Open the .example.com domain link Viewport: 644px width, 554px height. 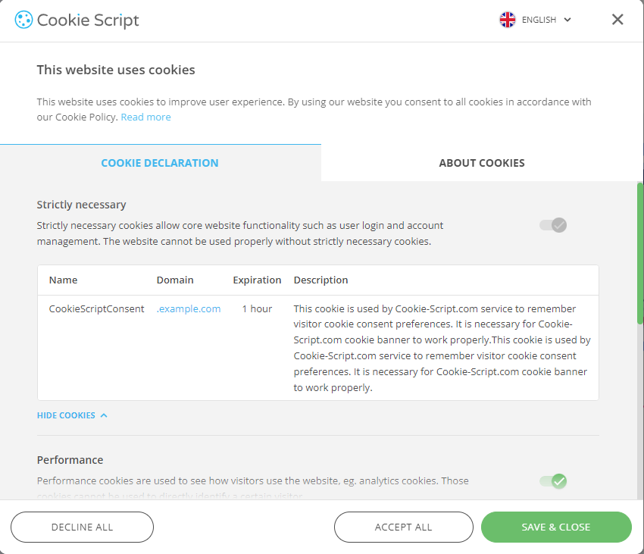point(189,308)
